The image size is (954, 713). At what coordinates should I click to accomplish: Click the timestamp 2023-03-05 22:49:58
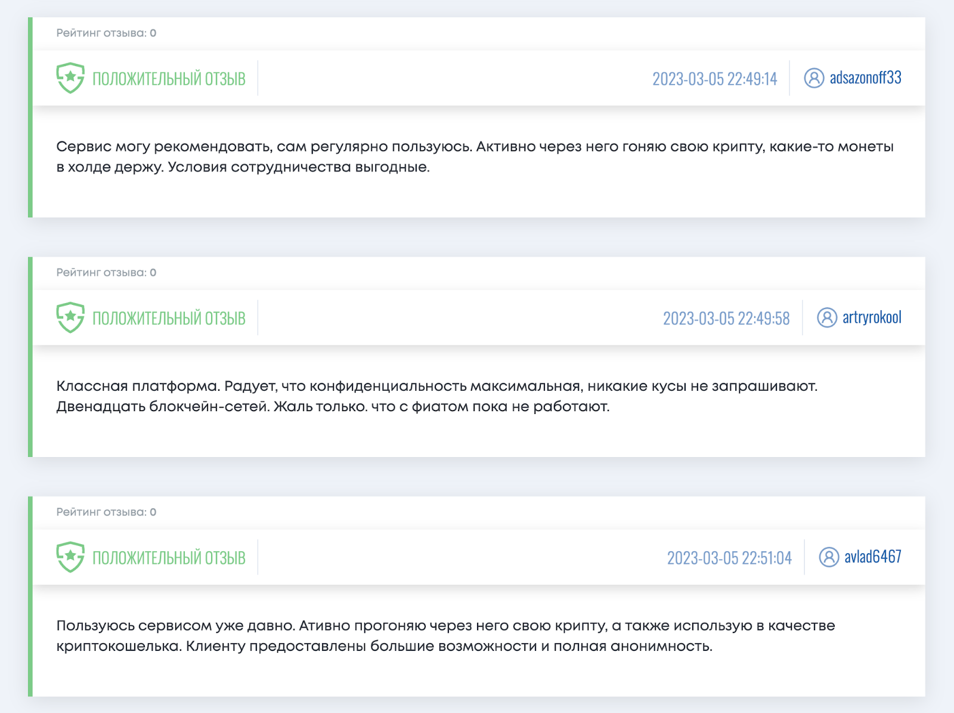[726, 319]
